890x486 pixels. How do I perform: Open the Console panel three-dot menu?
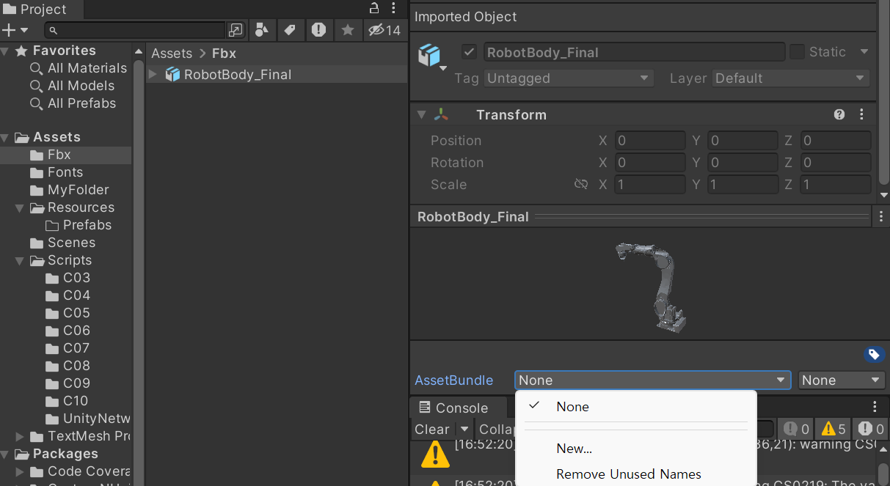tap(875, 407)
